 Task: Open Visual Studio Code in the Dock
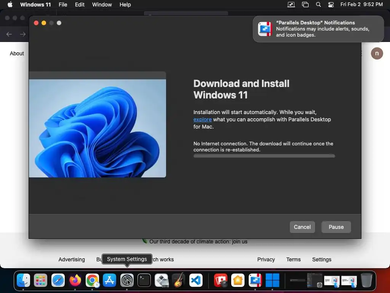click(x=196, y=280)
